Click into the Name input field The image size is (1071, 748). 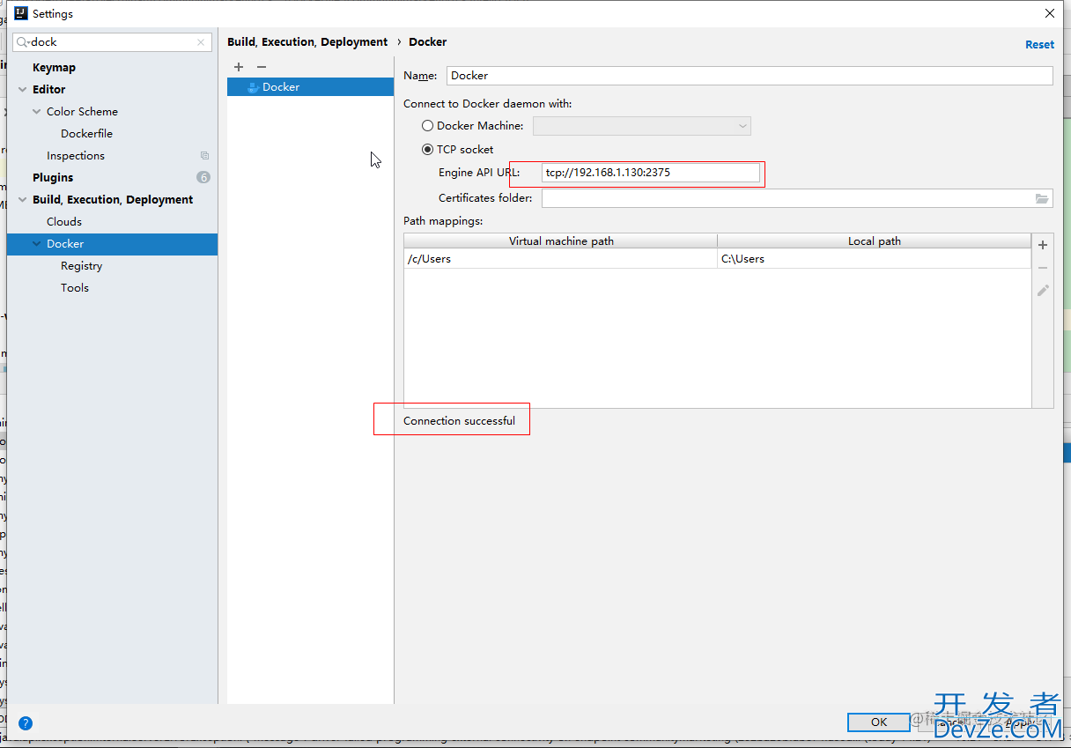point(750,76)
